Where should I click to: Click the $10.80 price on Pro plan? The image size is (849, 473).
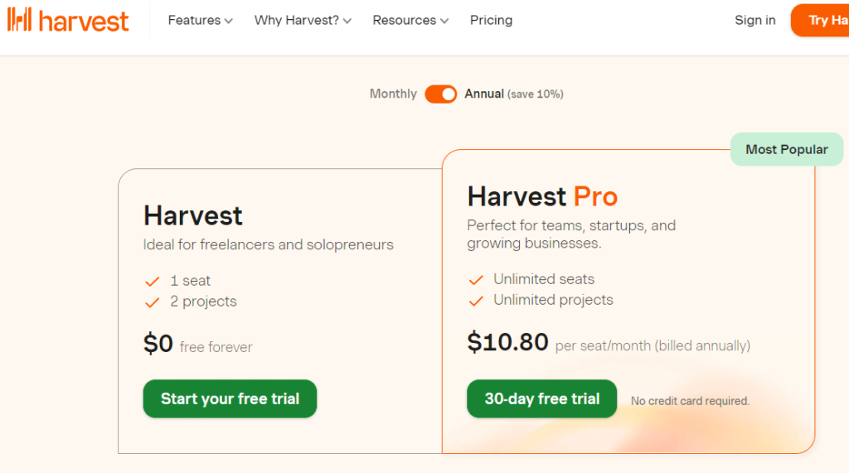click(507, 342)
